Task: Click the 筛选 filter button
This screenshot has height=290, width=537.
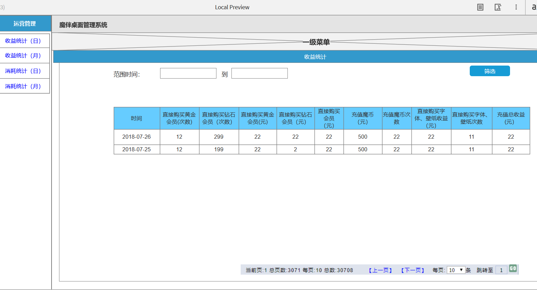Action: (490, 71)
